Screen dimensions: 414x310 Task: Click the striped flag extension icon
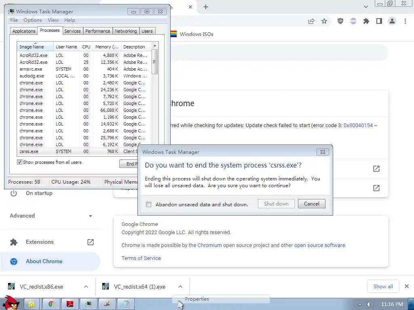[353, 21]
